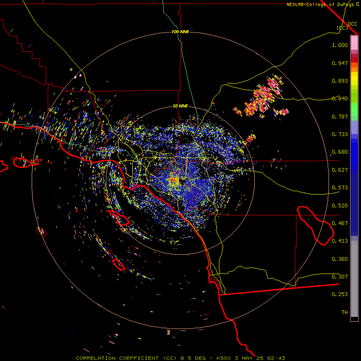The width and height of the screenshot is (361, 361).
Task: Select the 0.787 legend value
Action: point(340,116)
